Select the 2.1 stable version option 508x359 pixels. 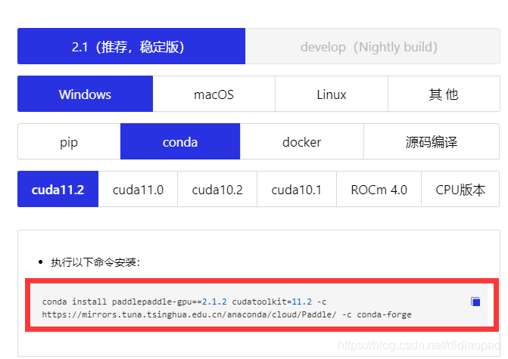point(131,47)
